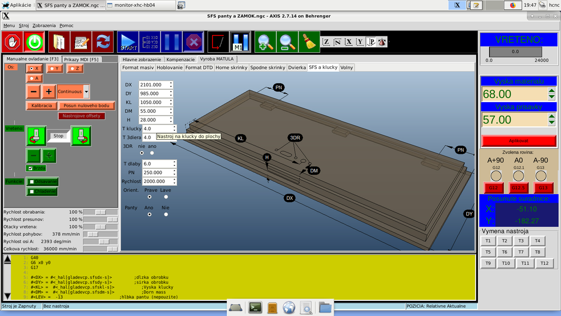
Task: Open a G-code file via folder icon
Action: 58,42
